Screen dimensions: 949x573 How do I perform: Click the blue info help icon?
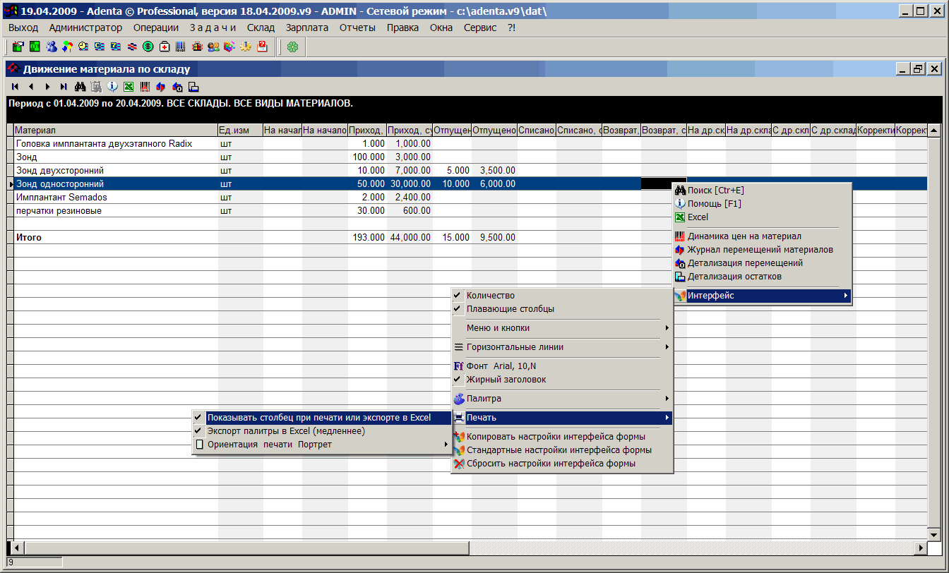pyautogui.click(x=112, y=87)
